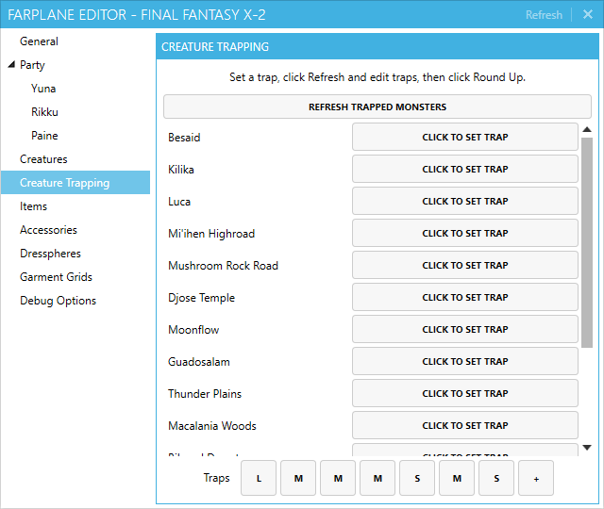
Task: Set a trap in Thunder Plains
Action: point(465,393)
